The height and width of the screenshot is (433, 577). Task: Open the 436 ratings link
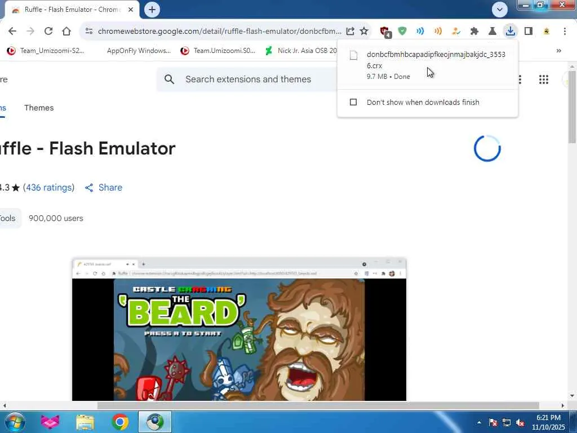click(48, 187)
